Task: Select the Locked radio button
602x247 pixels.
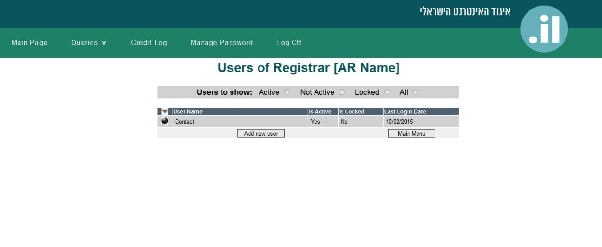Action: tap(387, 92)
